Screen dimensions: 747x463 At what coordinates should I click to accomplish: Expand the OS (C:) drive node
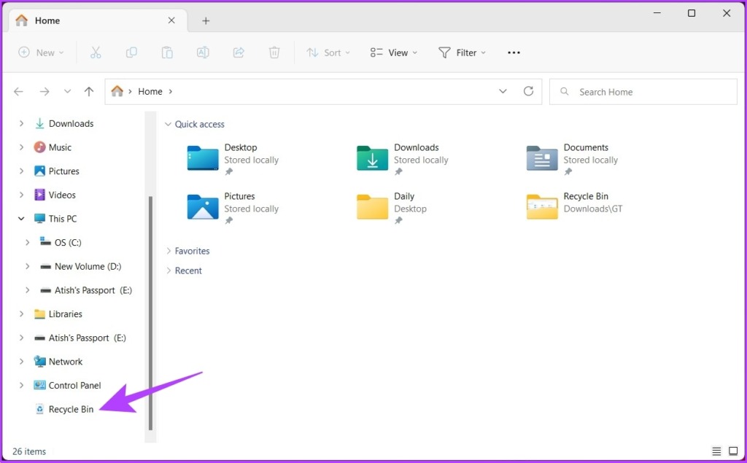pos(27,243)
